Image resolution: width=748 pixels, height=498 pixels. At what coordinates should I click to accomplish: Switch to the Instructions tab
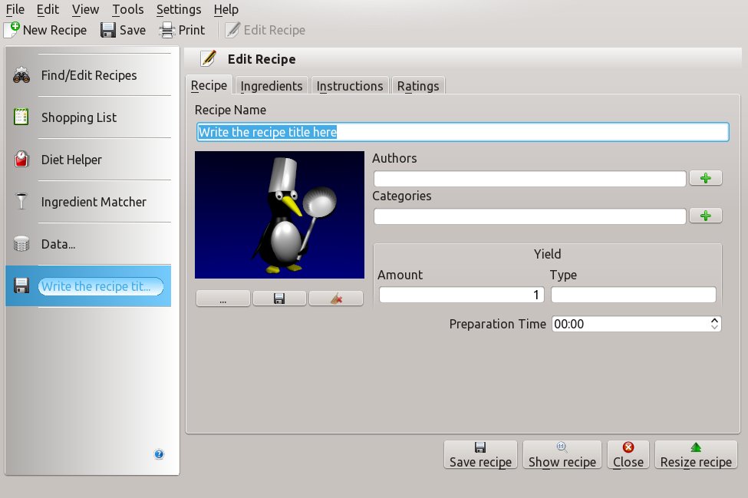(350, 86)
